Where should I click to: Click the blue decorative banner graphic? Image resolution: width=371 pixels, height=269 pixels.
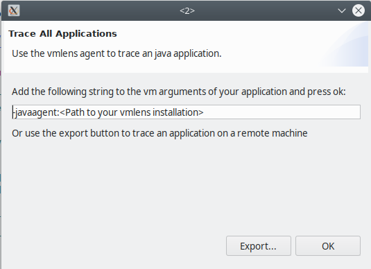pos(345,45)
